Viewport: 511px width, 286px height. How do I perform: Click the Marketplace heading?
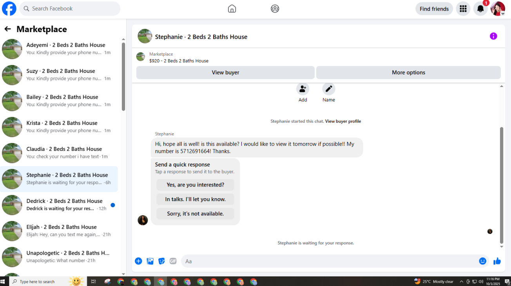tap(42, 29)
